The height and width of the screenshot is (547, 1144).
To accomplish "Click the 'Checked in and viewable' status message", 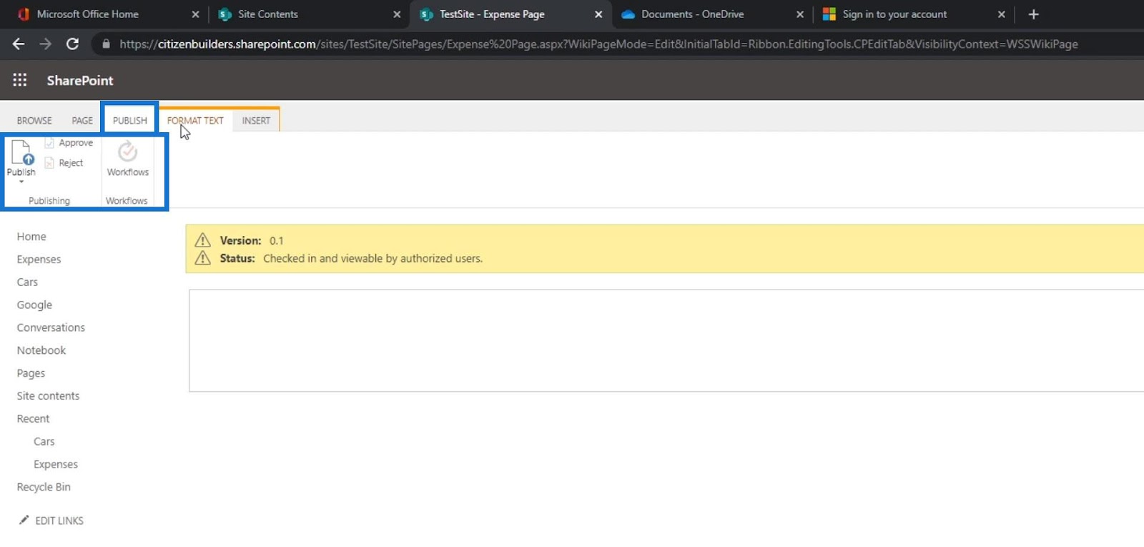I will pyautogui.click(x=373, y=259).
